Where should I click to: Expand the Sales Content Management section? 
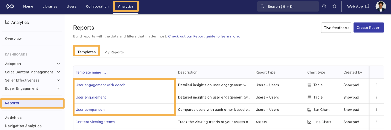pyautogui.click(x=58, y=72)
